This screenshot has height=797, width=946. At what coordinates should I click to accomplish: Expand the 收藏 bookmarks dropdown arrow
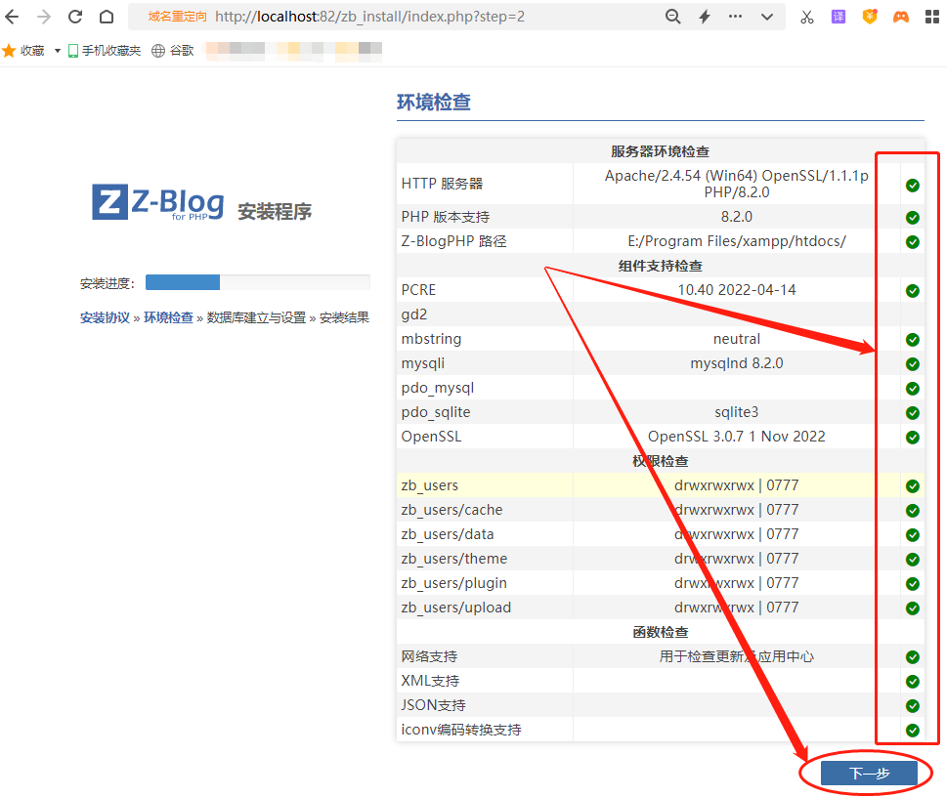coord(57,50)
